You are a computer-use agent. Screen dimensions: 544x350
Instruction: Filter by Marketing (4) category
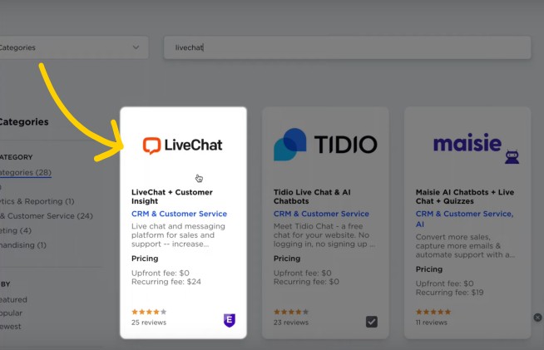(x=16, y=230)
